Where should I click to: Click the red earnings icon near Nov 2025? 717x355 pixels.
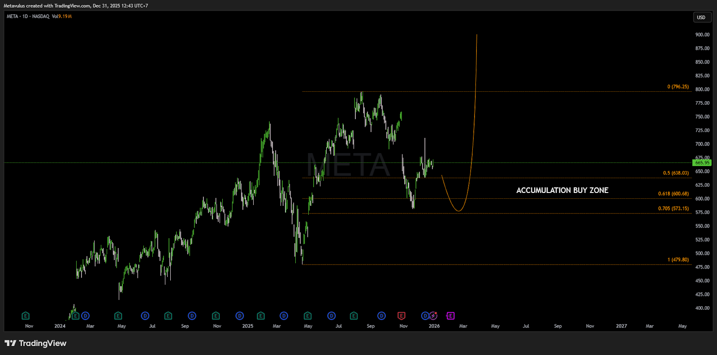pyautogui.click(x=401, y=316)
